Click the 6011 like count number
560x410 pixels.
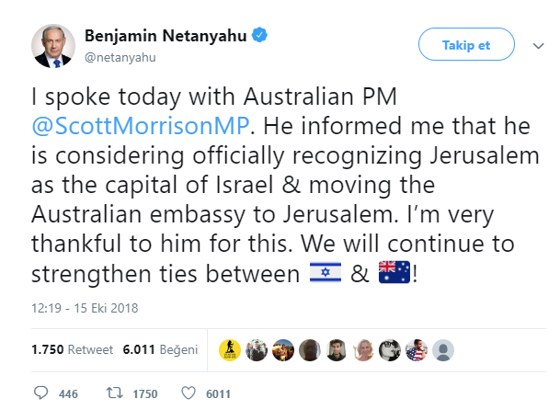(x=217, y=394)
